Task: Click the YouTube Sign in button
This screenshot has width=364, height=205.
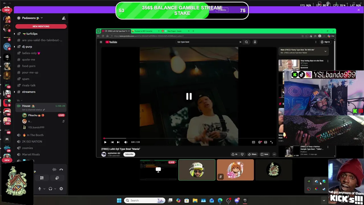Action: point(325,42)
